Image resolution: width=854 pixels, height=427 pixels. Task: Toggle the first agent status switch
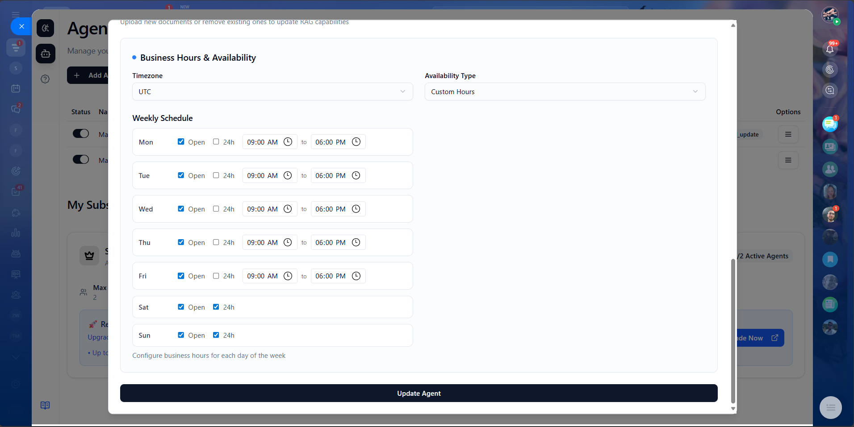[81, 134]
